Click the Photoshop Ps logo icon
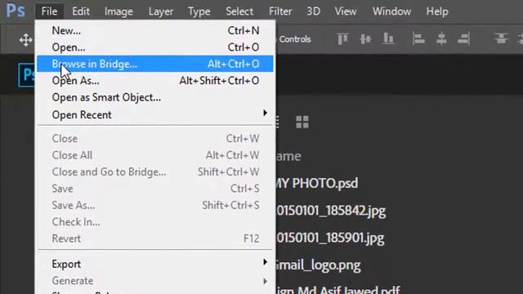This screenshot has height=294, width=523. point(16,11)
